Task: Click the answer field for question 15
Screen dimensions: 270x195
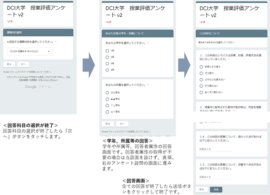Action: [x=215, y=177]
